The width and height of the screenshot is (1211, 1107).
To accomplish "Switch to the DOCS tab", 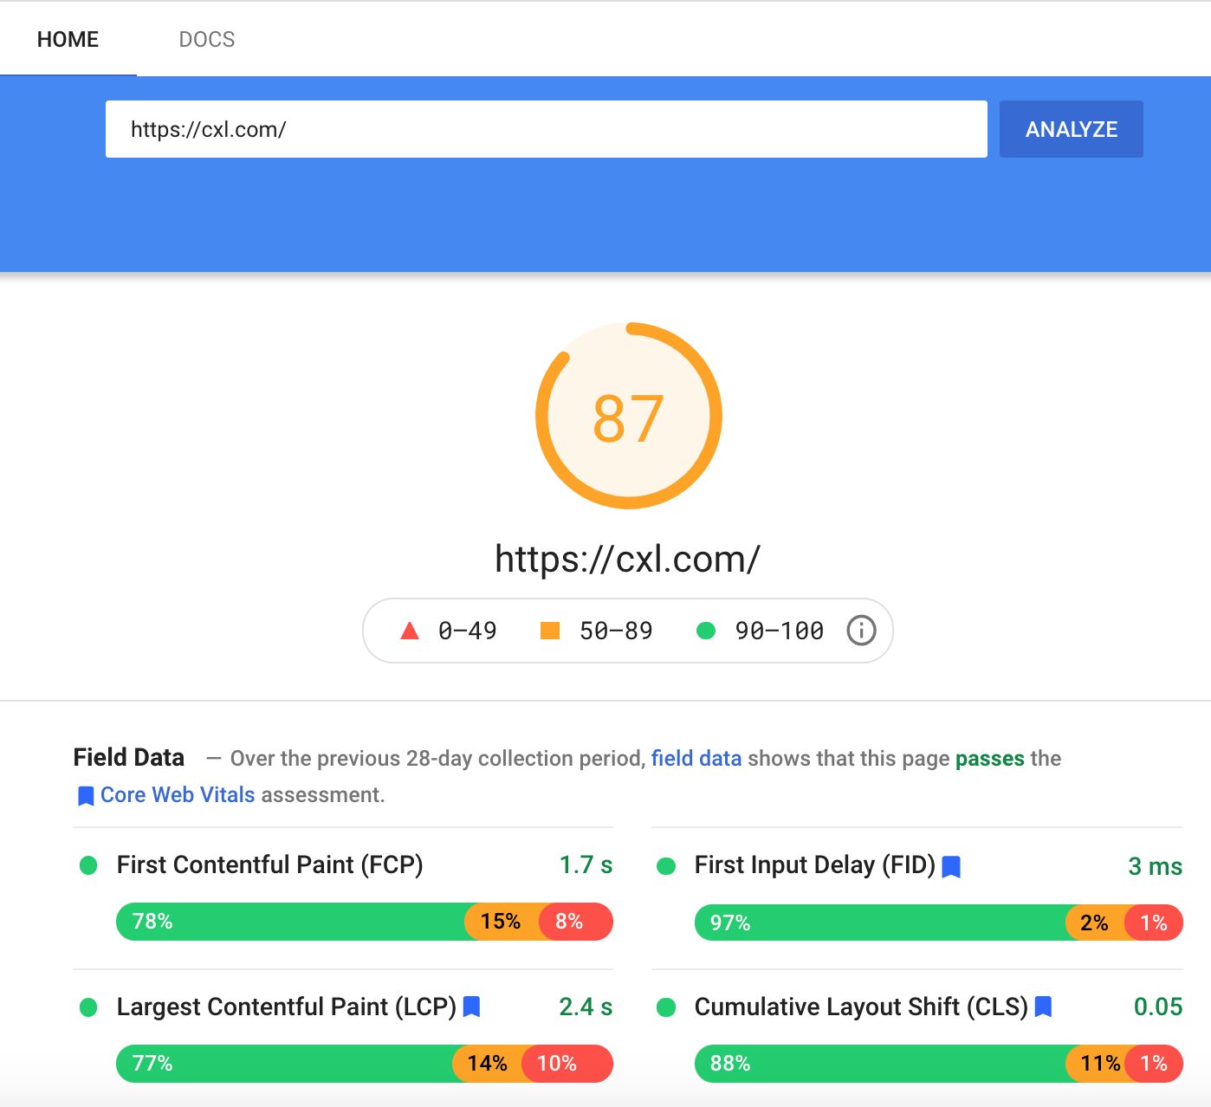I will pyautogui.click(x=206, y=39).
